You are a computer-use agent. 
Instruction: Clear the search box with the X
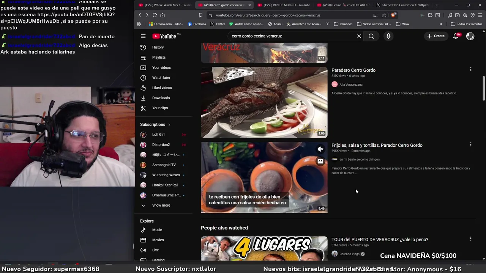pos(359,36)
